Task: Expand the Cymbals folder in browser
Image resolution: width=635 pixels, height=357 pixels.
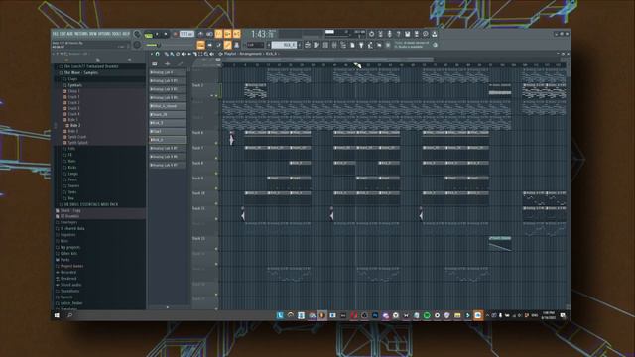Action: (75, 85)
